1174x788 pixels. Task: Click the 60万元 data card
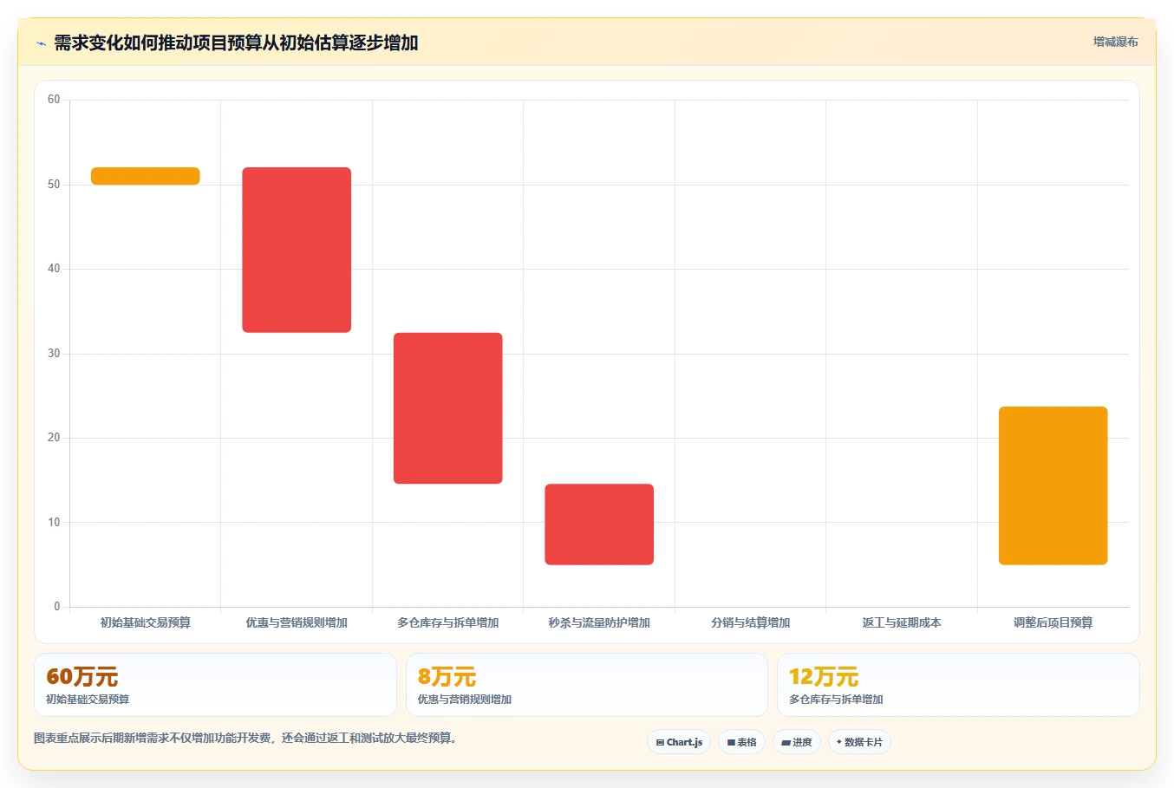point(215,685)
